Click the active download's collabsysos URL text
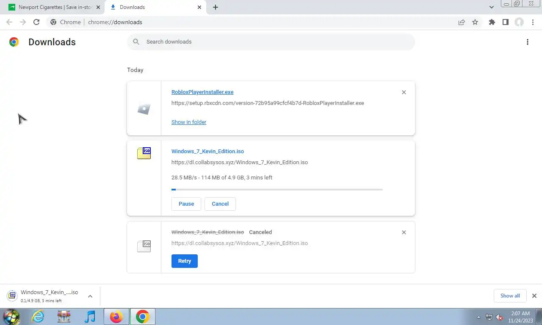 pyautogui.click(x=240, y=162)
